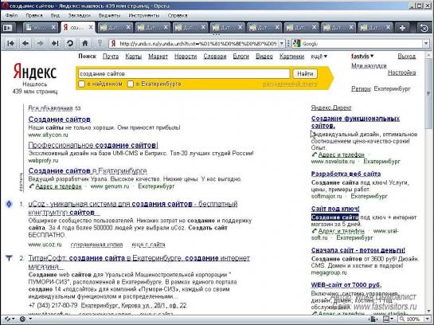Open the Вид menu
This screenshot has height=325, width=434.
[55, 15]
